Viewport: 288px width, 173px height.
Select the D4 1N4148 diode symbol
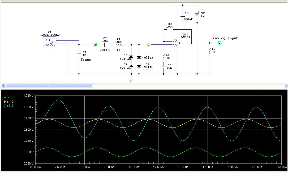tap(139, 57)
